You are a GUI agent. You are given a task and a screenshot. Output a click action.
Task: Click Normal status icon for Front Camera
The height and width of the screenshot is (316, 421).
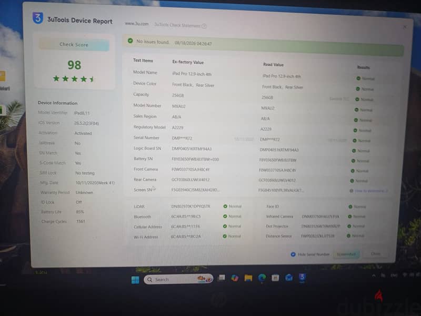tap(353, 171)
